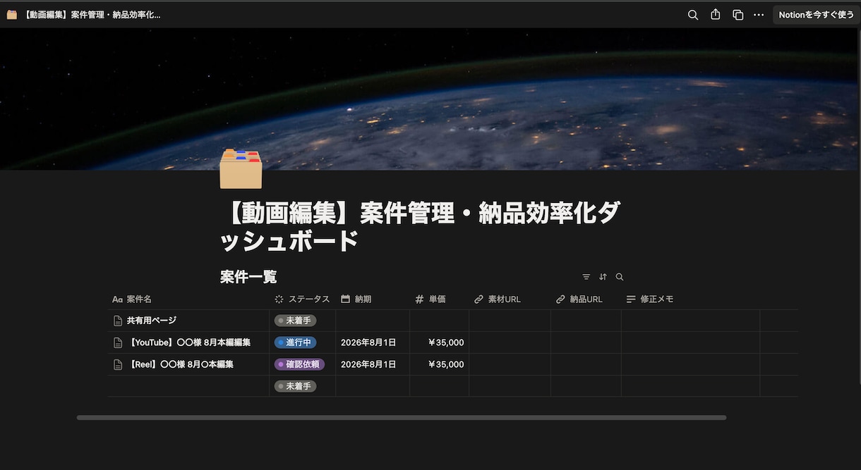The image size is (861, 470).
Task: Click the folder page icon in title bar
Action: point(12,15)
